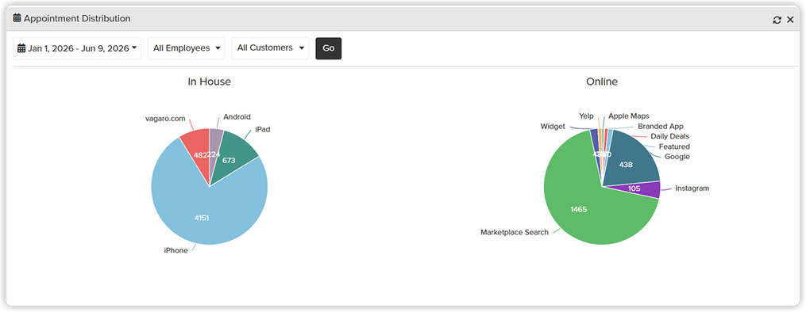Click the iPad label text
806x312 pixels.
pyautogui.click(x=263, y=130)
